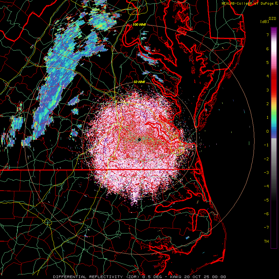Click the positive 1 scale value
This screenshot has height=279, width=279.
click(x=268, y=117)
